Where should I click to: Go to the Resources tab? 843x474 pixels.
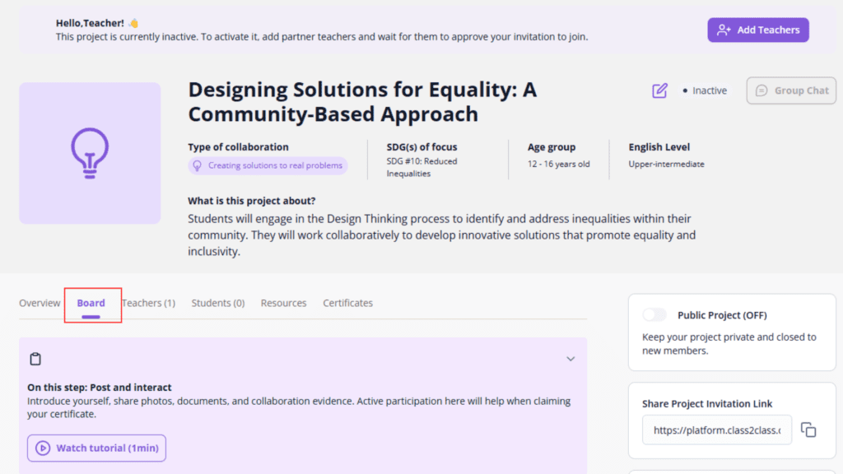[x=283, y=303]
